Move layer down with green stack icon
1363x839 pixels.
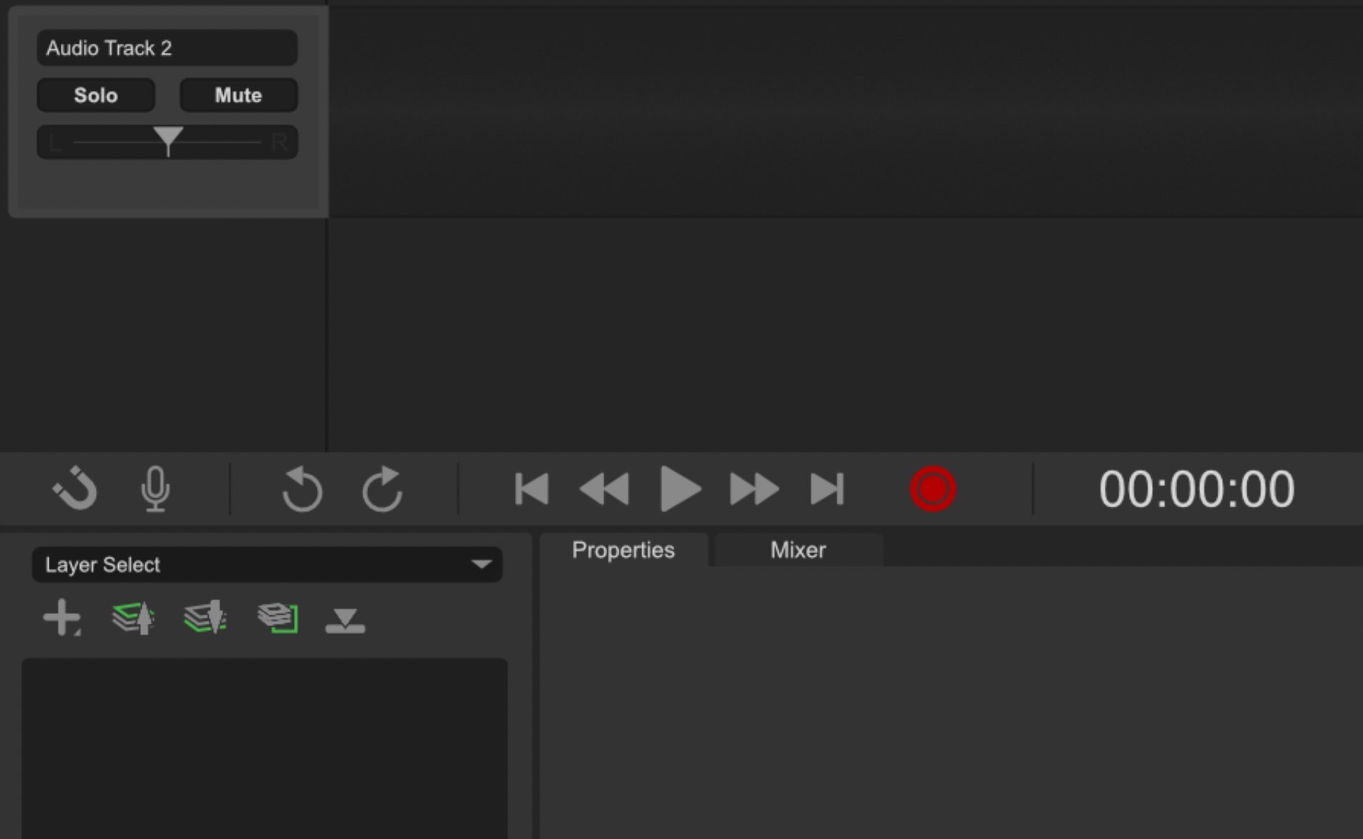pos(206,617)
